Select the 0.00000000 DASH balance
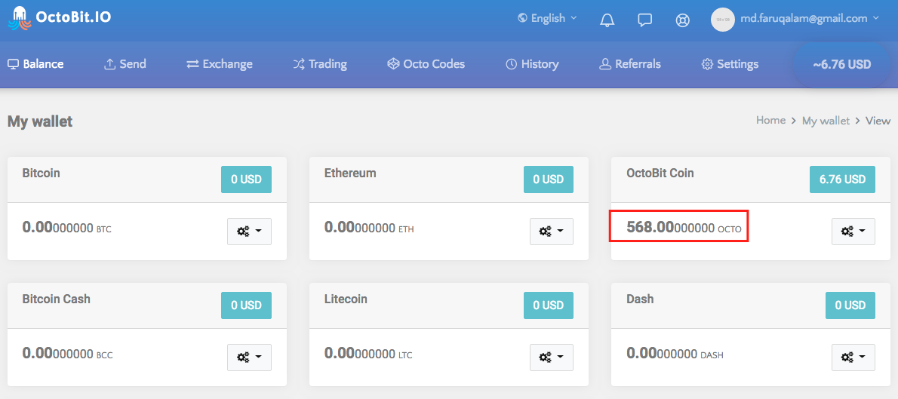This screenshot has width=898, height=399. click(675, 353)
